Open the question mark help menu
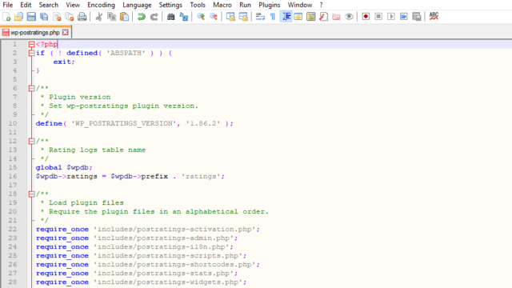 tap(321, 5)
